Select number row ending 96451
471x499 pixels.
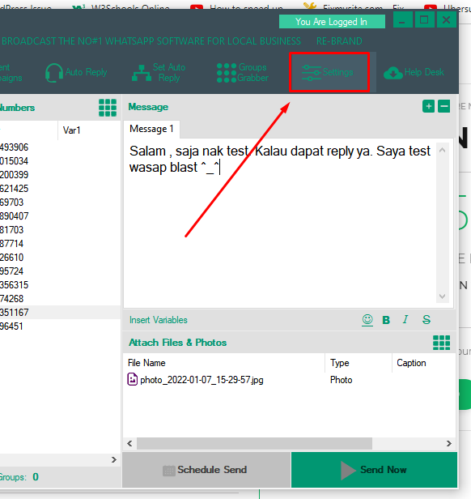[x=60, y=326]
